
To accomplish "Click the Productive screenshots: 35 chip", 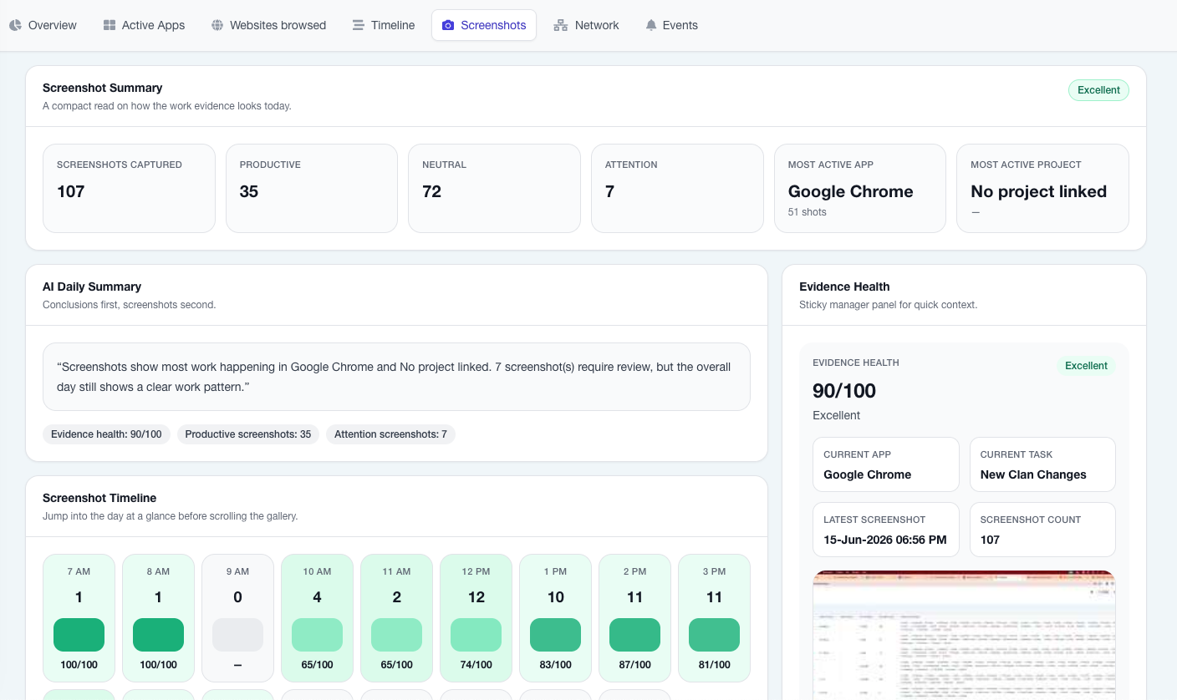I will click(248, 434).
